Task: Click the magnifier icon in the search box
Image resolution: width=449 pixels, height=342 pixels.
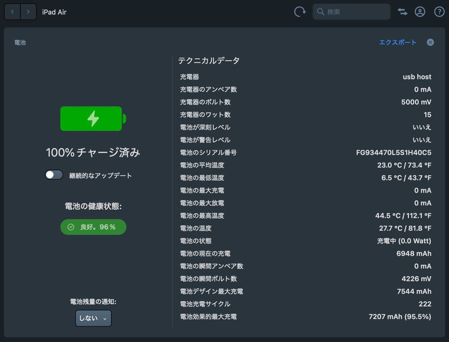Action: click(x=321, y=12)
